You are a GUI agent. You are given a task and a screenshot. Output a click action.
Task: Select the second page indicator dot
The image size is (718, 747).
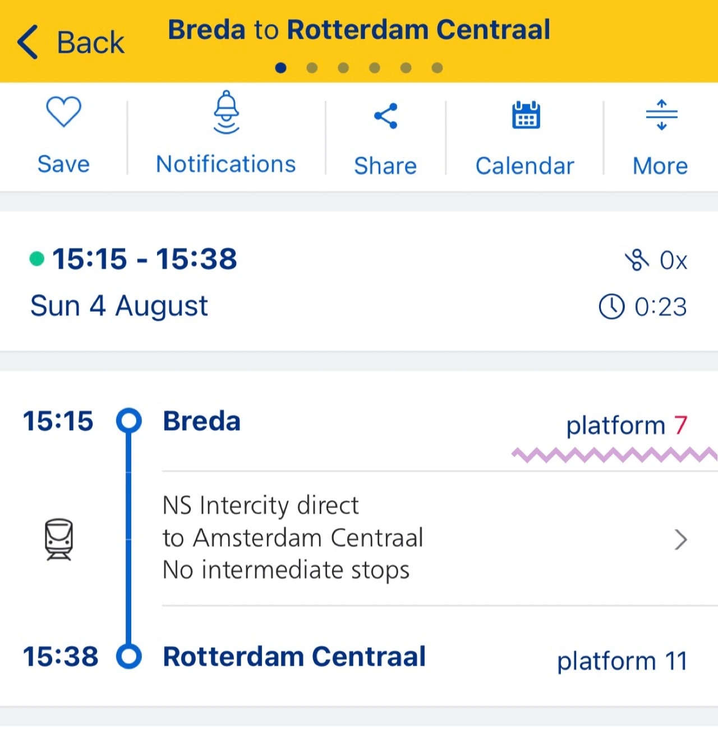pyautogui.click(x=312, y=68)
